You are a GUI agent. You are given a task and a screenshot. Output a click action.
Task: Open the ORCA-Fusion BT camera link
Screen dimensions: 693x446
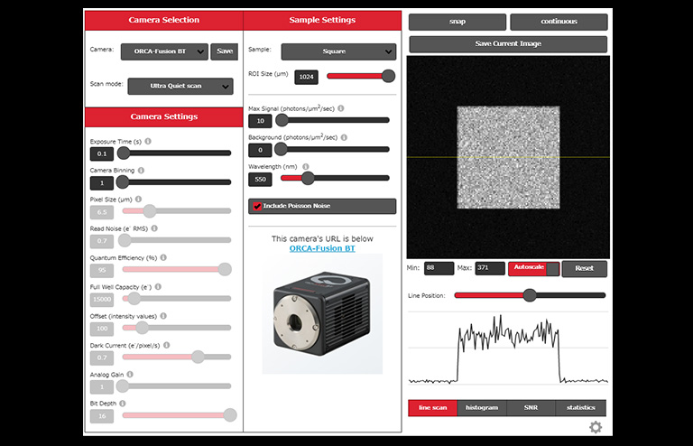tap(322, 248)
